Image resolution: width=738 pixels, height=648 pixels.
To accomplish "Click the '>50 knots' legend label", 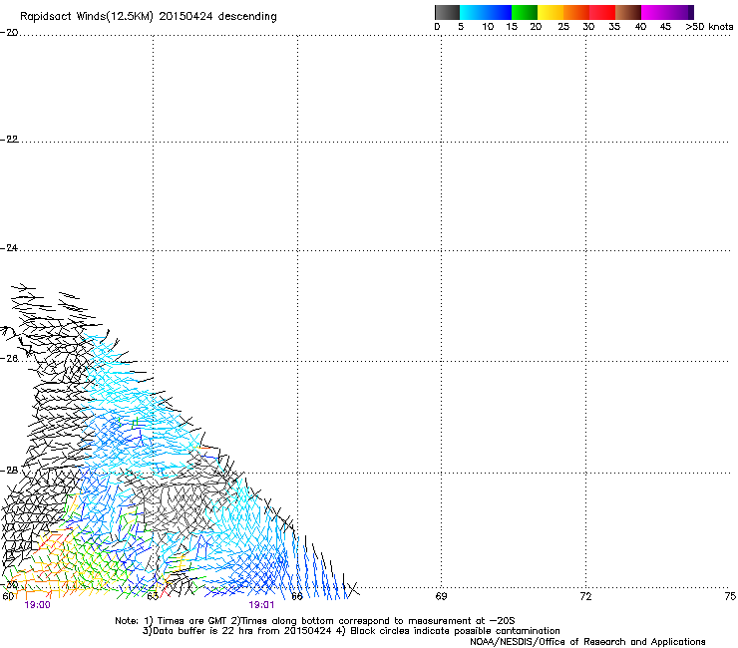I will pyautogui.click(x=709, y=27).
